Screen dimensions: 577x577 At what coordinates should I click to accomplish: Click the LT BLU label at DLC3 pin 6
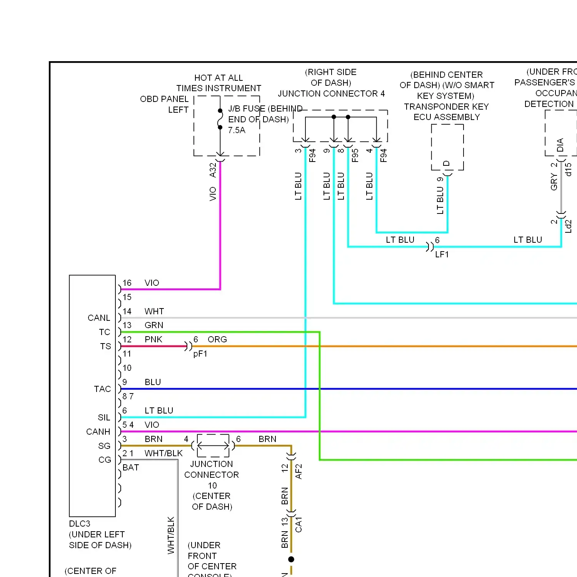coord(159,411)
